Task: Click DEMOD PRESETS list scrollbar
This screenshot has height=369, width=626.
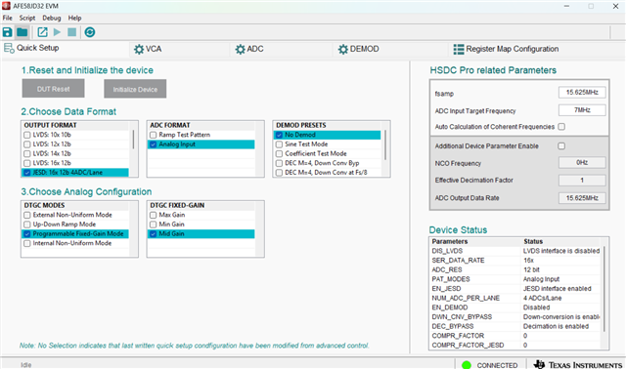Action: [385, 144]
